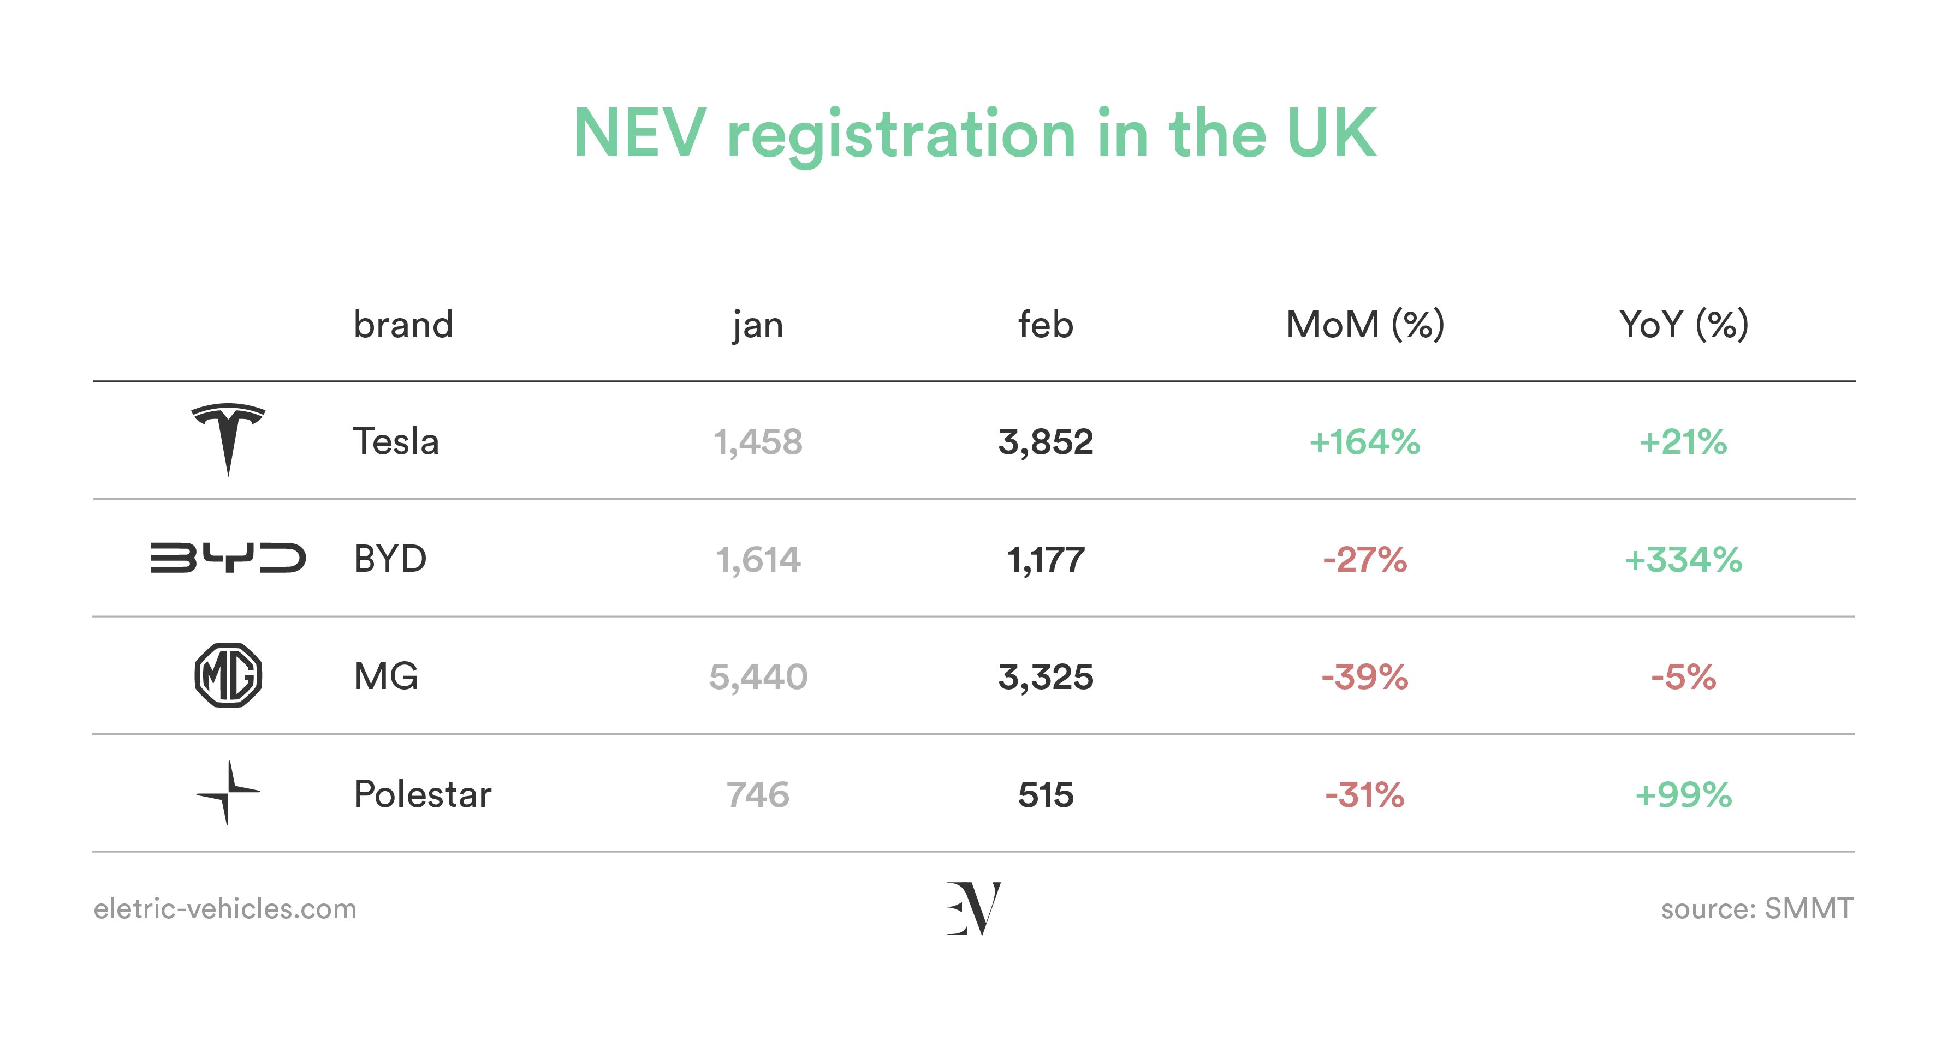The width and height of the screenshot is (1948, 1042).
Task: Select the YoY (%) column header
Action: (1683, 325)
